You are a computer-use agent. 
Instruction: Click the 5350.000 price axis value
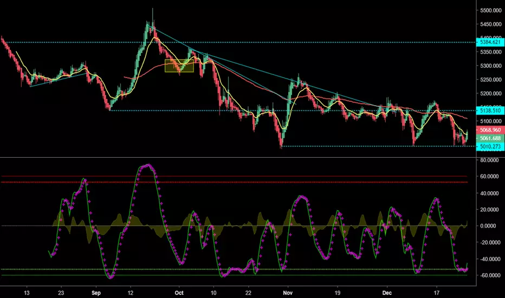point(490,52)
